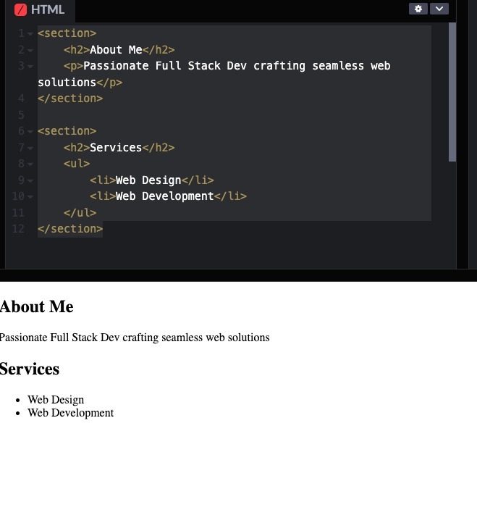Collapse the fold arrow on line 2

pos(30,51)
